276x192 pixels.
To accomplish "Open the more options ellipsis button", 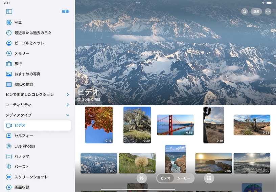I will pyautogui.click(x=268, y=12).
